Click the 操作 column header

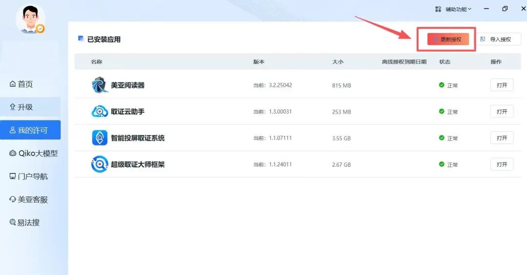click(496, 62)
